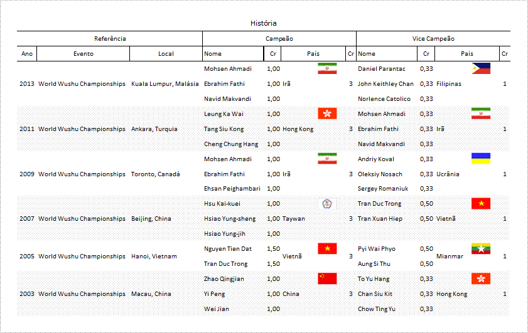Select year 2011 cell
The height and width of the screenshot is (333, 528).
coord(27,129)
